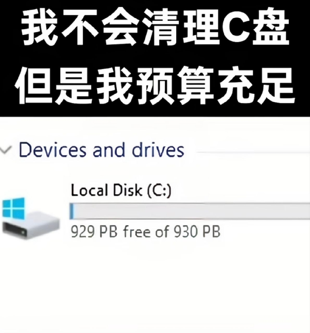
Task: Click the C drive capacity usage bar
Action: pos(190,211)
